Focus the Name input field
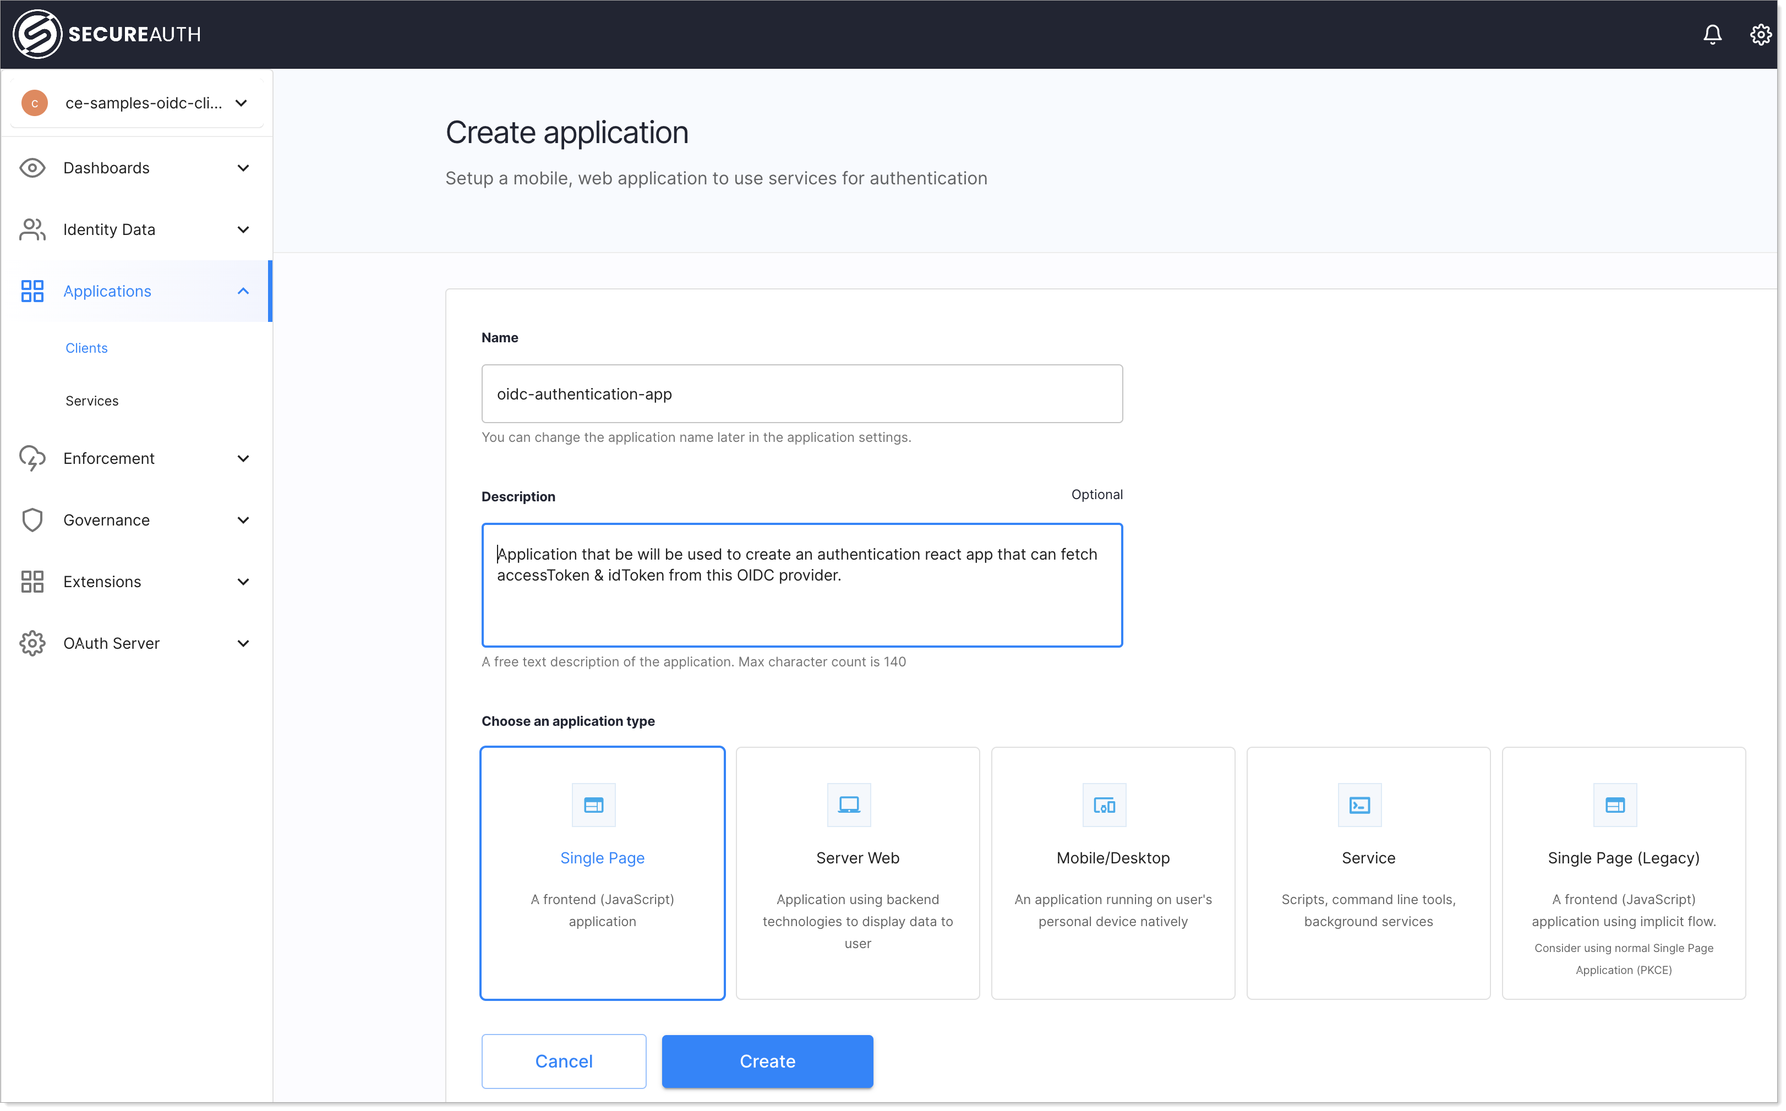This screenshot has width=1786, height=1111. click(802, 394)
